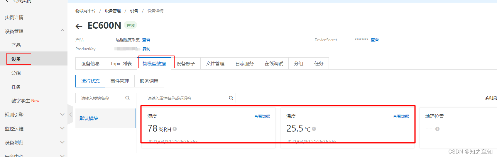
Task: Switch to the 文件管理 tab
Action: pyautogui.click(x=215, y=63)
